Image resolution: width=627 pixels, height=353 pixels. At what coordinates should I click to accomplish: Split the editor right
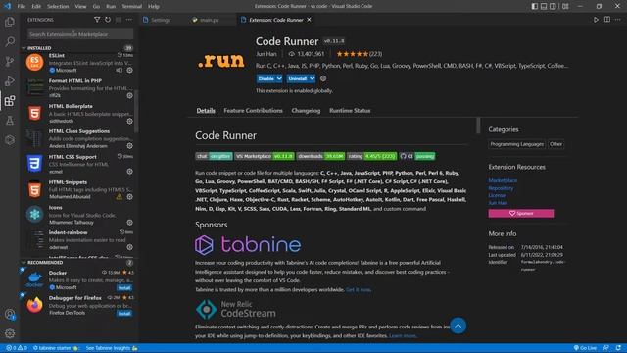pos(607,20)
